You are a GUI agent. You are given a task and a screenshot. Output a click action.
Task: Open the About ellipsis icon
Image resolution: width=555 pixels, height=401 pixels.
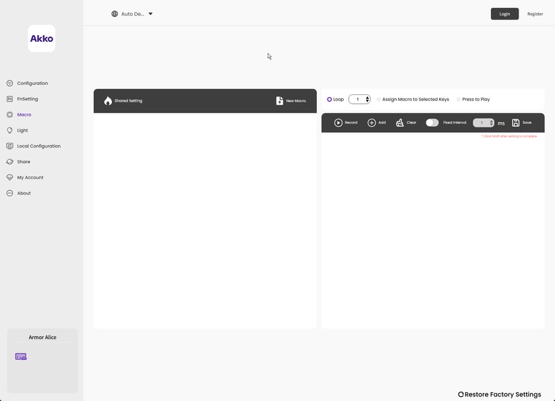[x=9, y=193]
